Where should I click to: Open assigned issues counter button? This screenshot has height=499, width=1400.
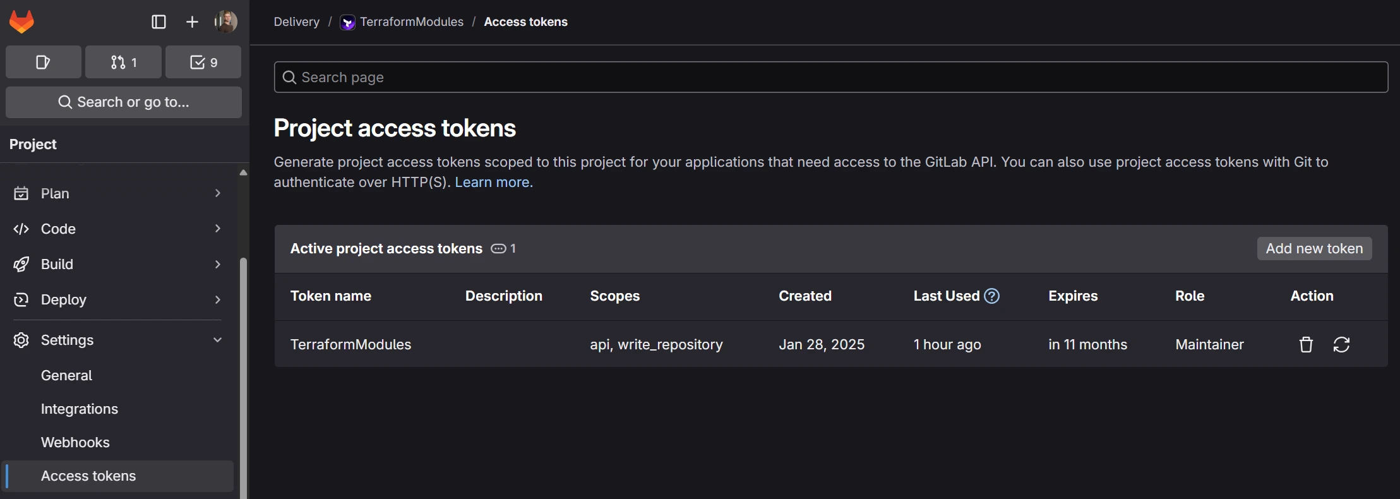43,62
